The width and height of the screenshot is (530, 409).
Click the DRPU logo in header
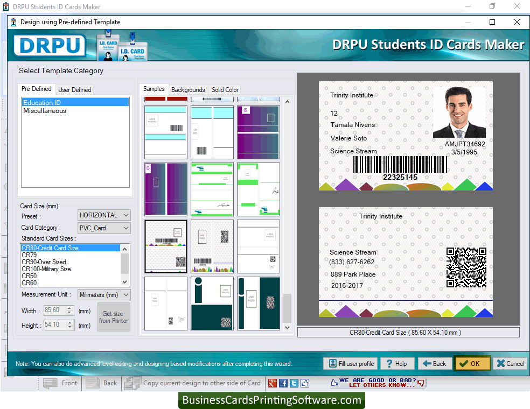click(x=50, y=46)
